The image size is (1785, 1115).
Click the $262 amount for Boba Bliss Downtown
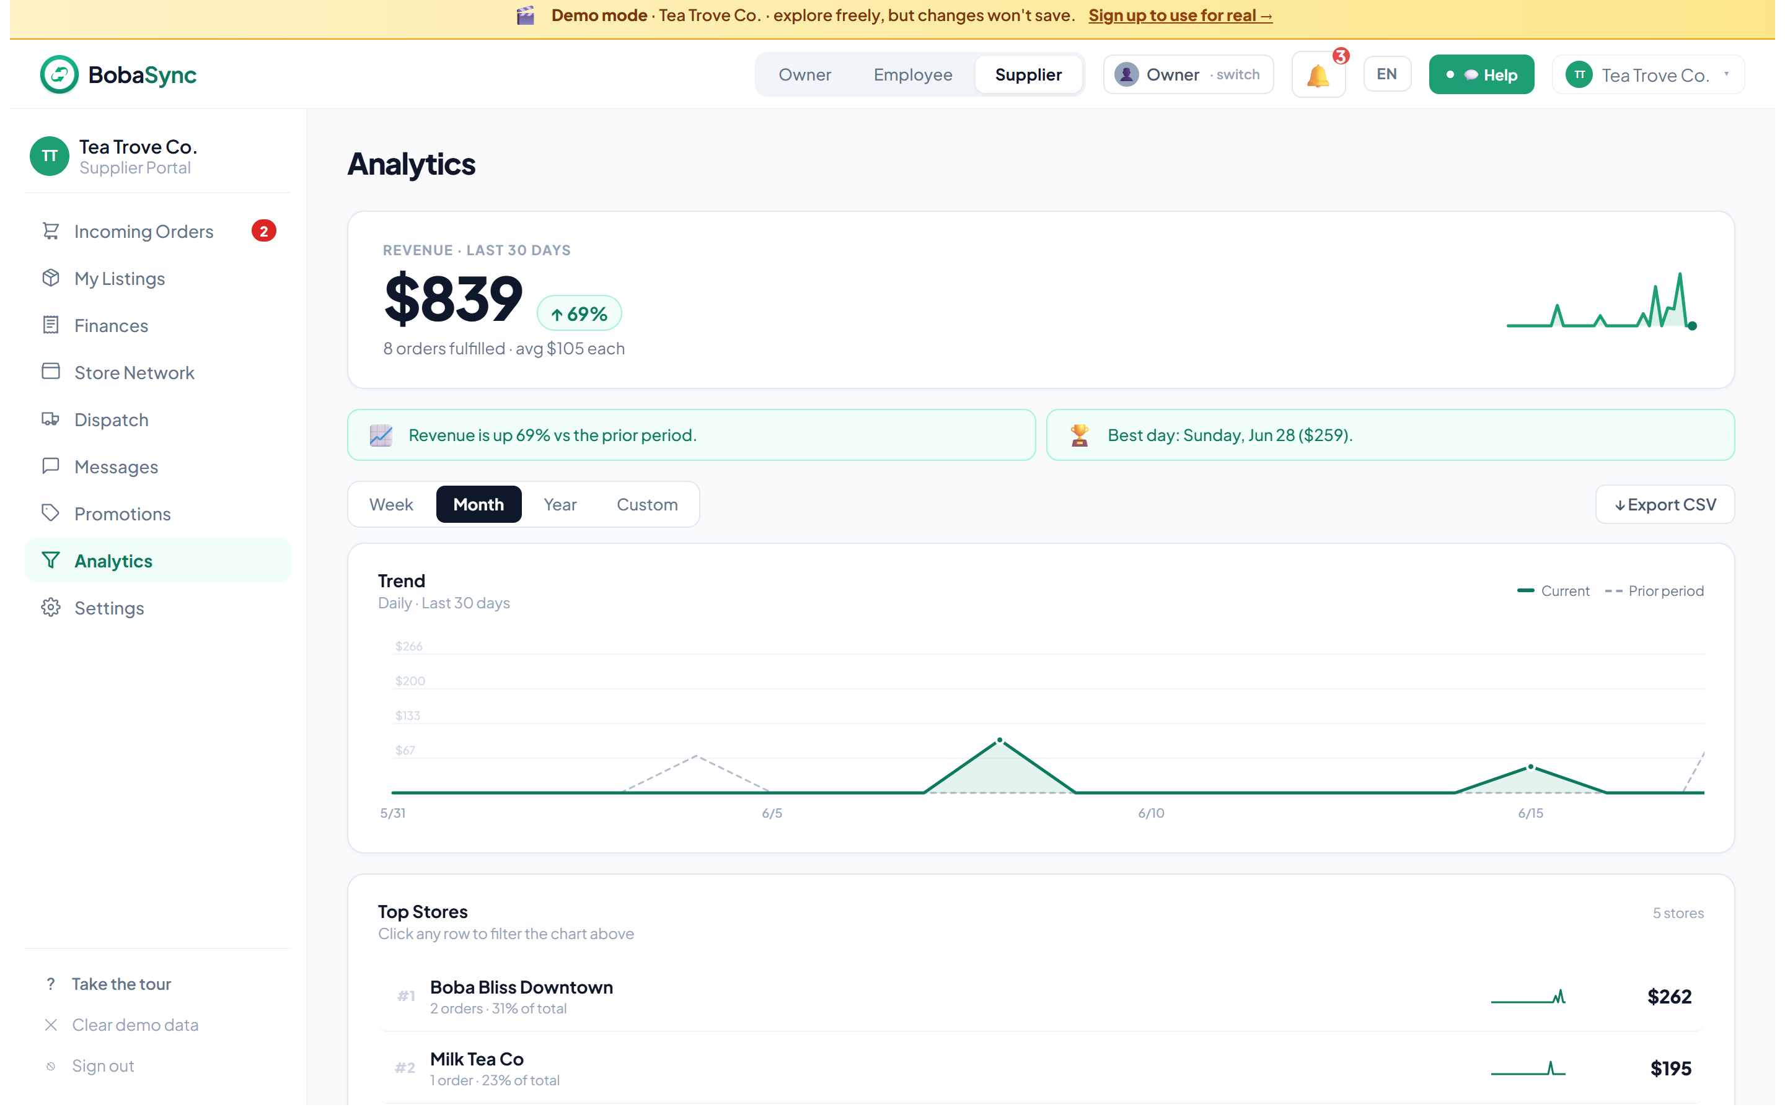1669,997
